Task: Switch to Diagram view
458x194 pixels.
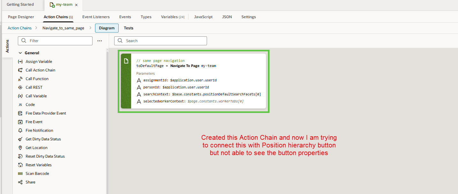Action: 107,28
